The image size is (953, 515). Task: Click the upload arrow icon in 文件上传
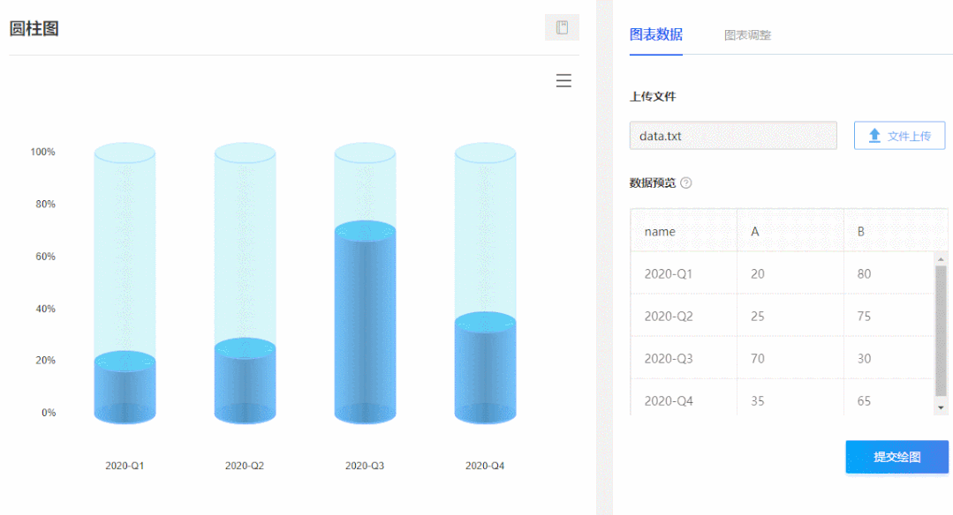pyautogui.click(x=874, y=135)
